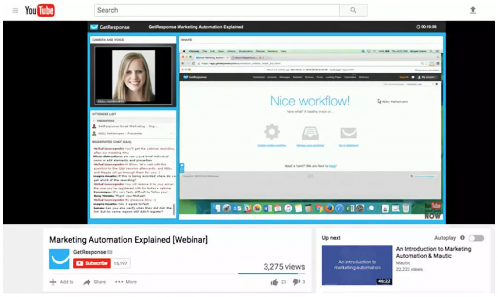Open the YouTube hamburger guide menu
This screenshot has width=498, height=297.
click(15, 10)
